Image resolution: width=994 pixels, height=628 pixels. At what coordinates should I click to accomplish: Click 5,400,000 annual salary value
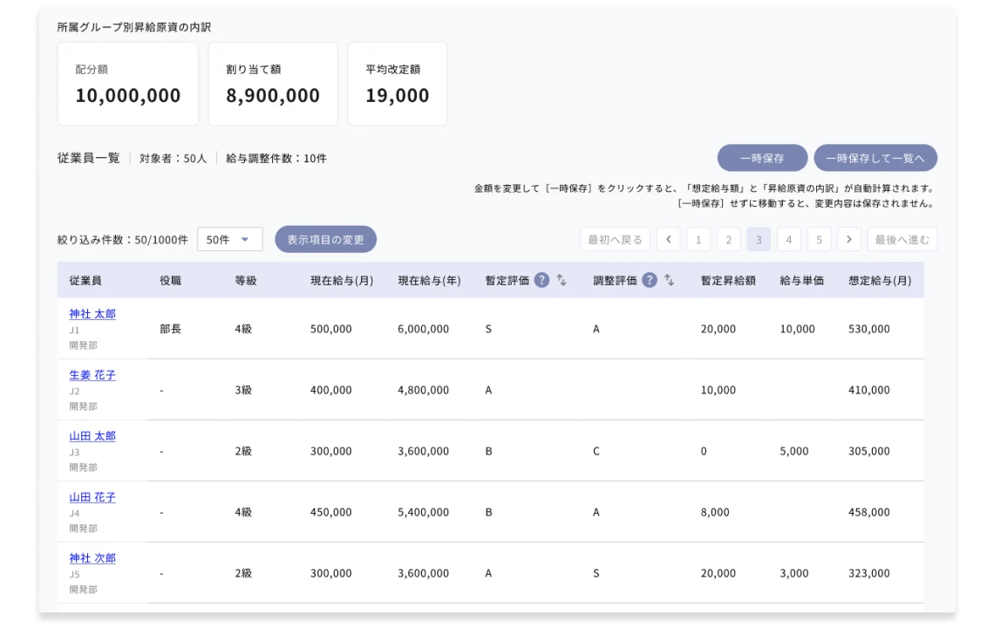point(423,512)
